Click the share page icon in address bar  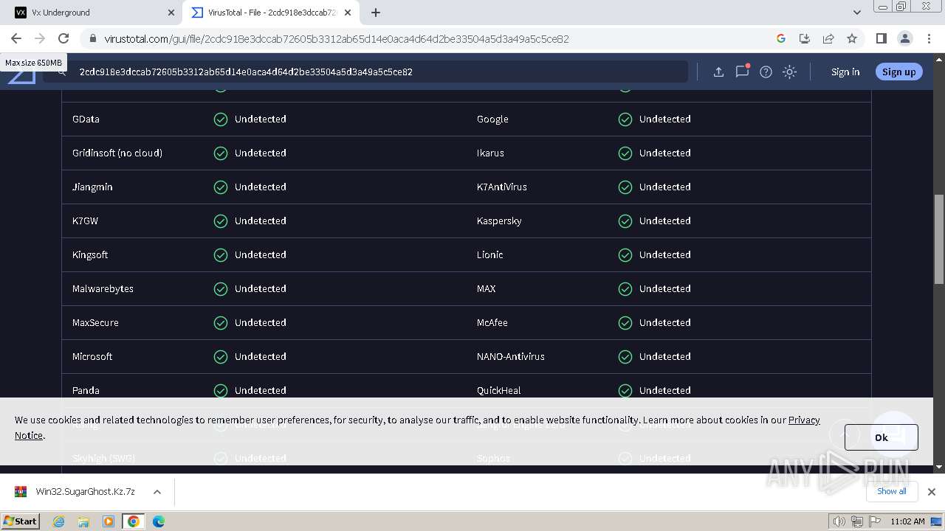point(828,38)
